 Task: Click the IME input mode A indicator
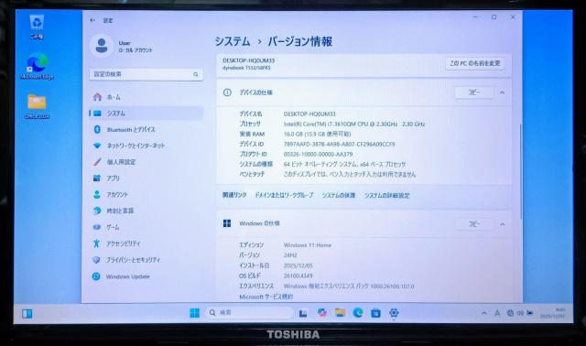pyautogui.click(x=497, y=313)
